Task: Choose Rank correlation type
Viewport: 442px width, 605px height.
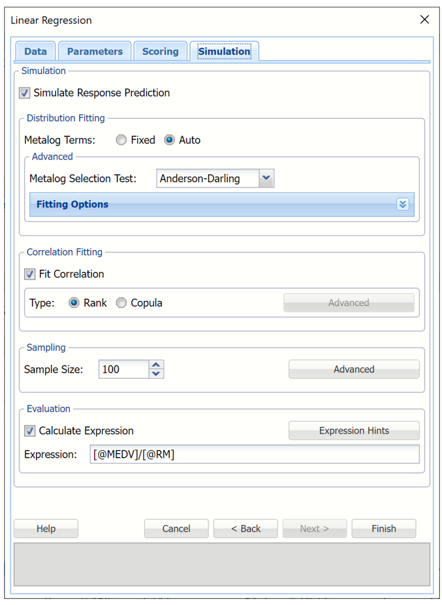Action: (x=74, y=303)
